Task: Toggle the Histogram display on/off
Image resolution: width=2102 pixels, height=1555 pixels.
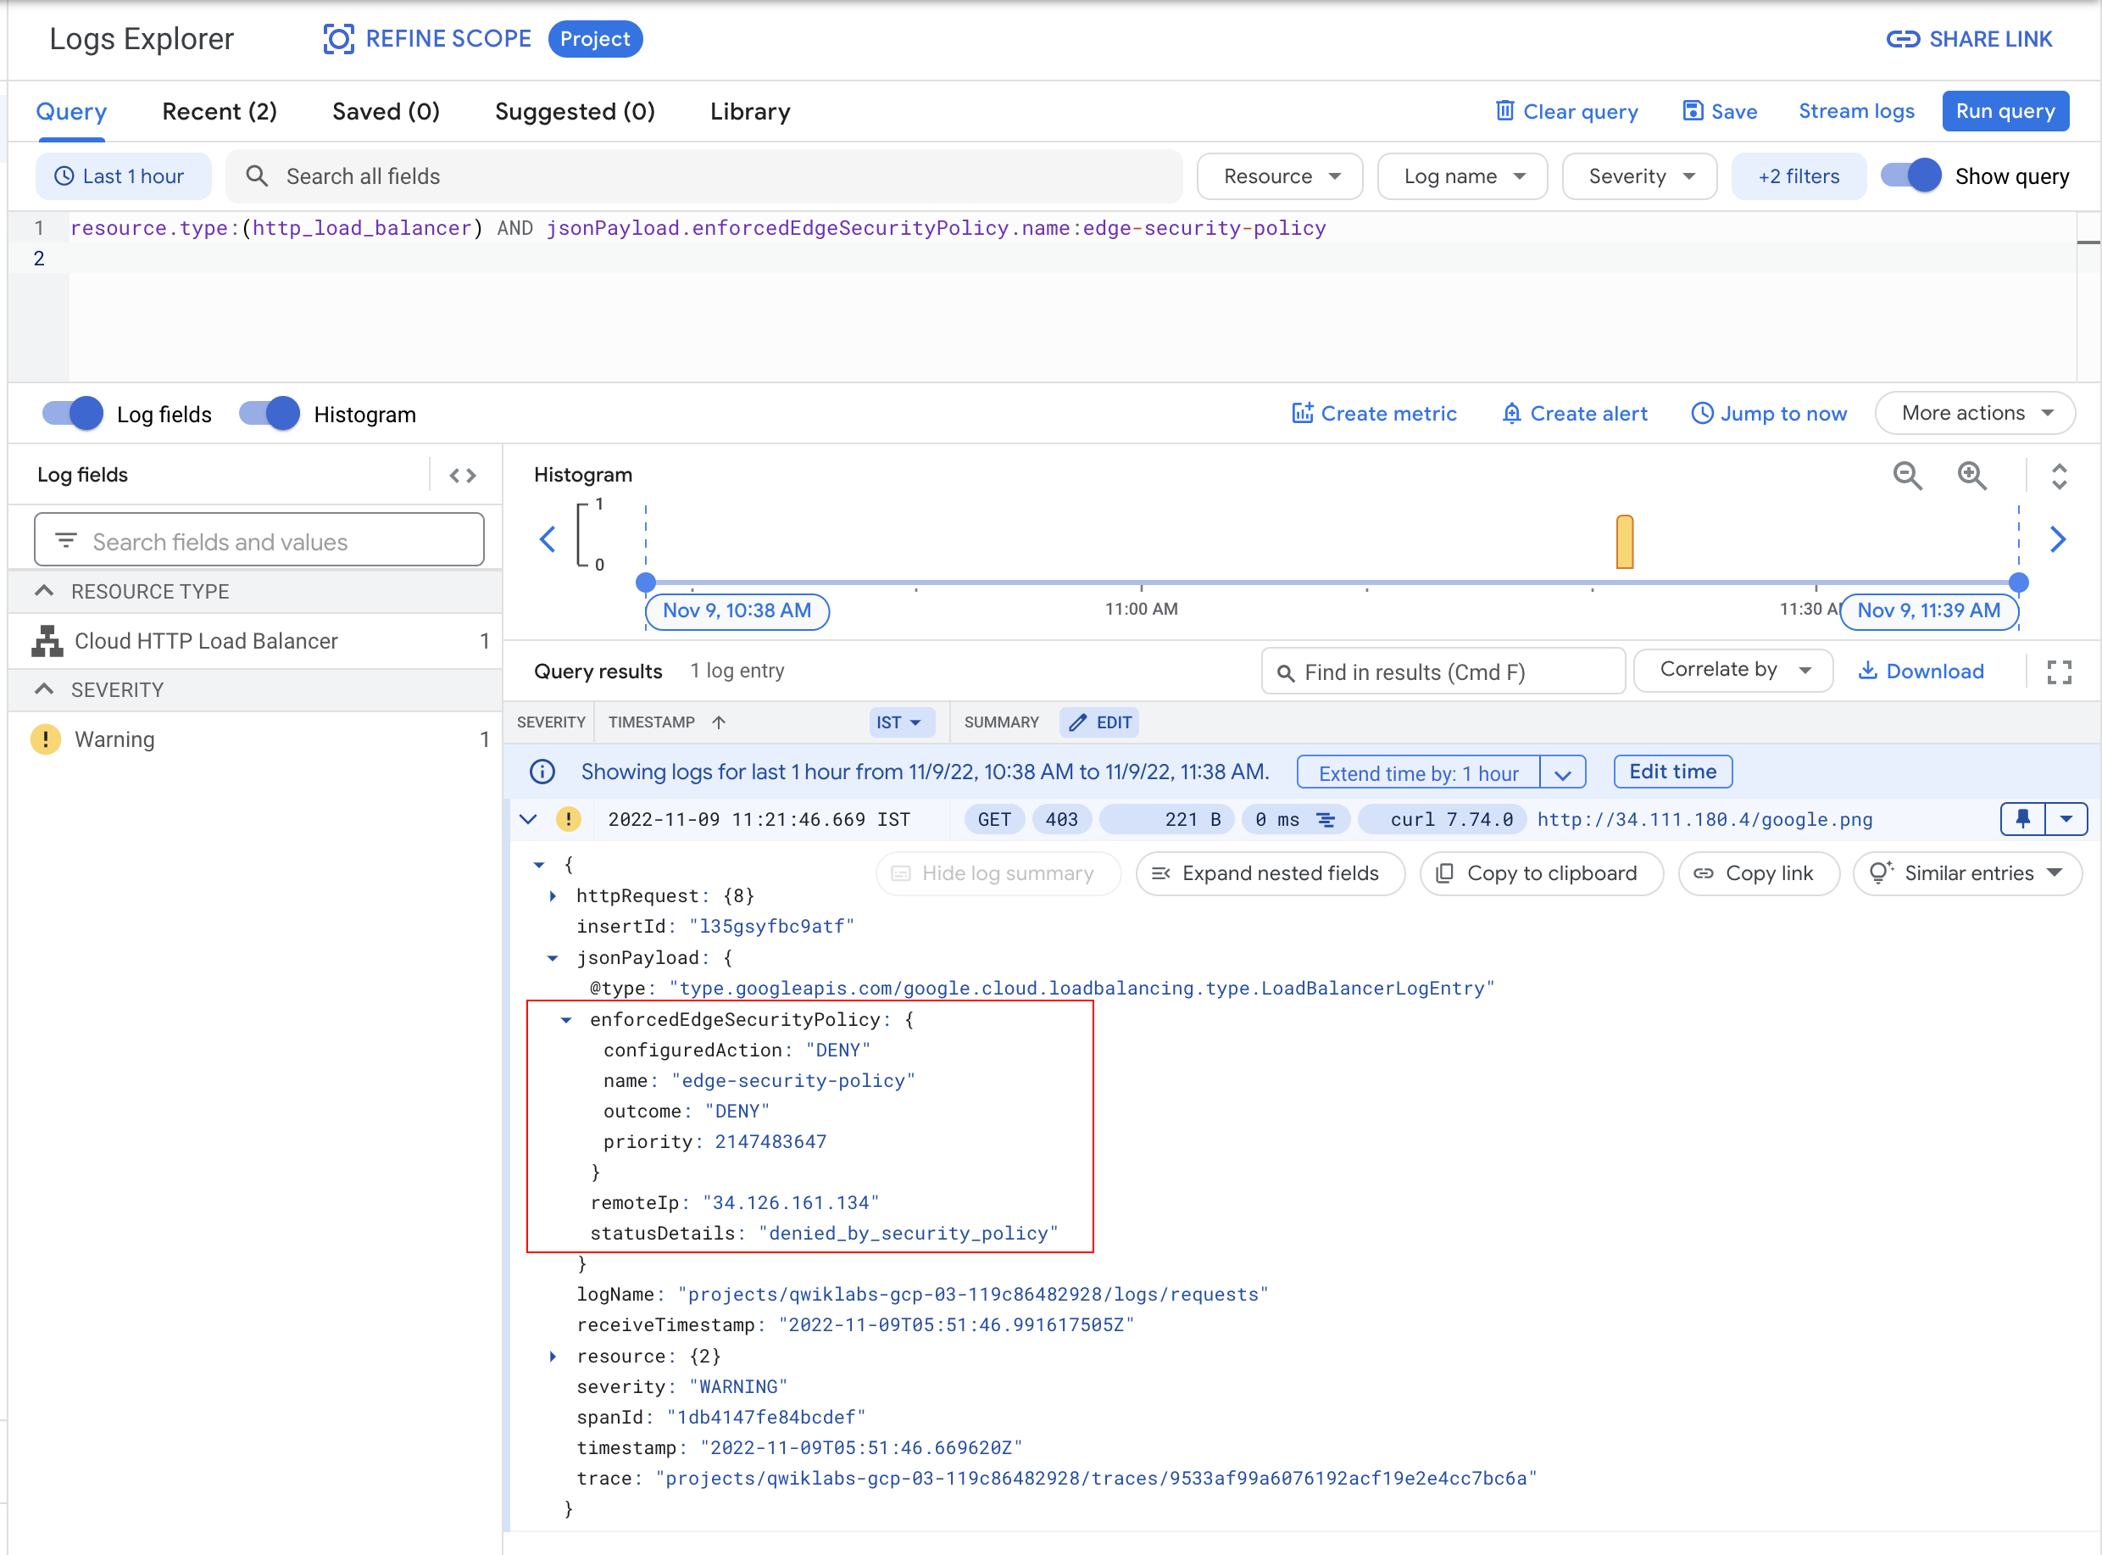Action: [x=271, y=415]
